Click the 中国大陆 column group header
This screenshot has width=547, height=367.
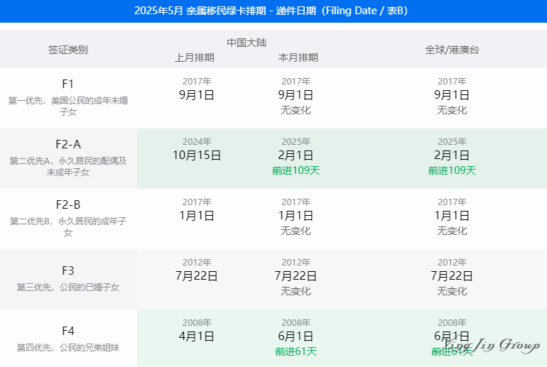click(247, 43)
